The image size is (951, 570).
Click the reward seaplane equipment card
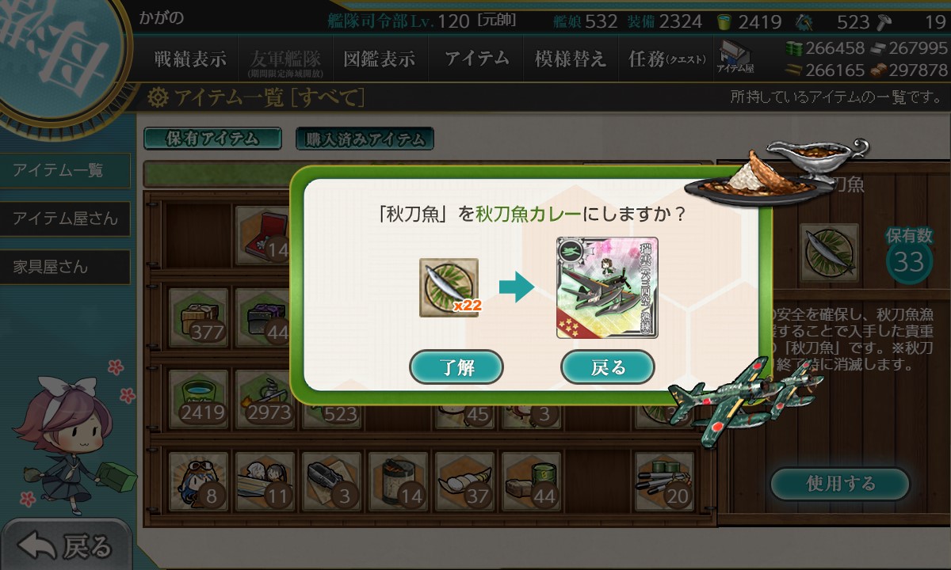[607, 288]
